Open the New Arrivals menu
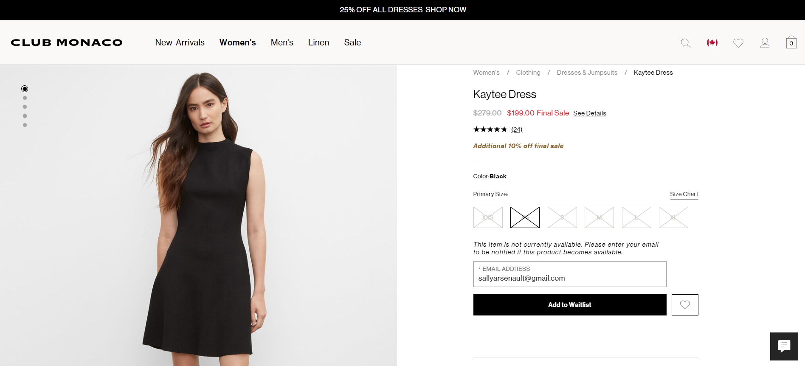This screenshot has height=366, width=805. (180, 42)
